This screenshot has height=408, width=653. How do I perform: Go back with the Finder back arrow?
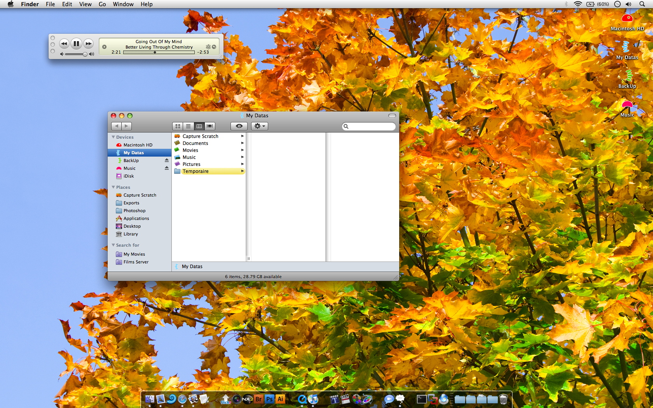[116, 126]
